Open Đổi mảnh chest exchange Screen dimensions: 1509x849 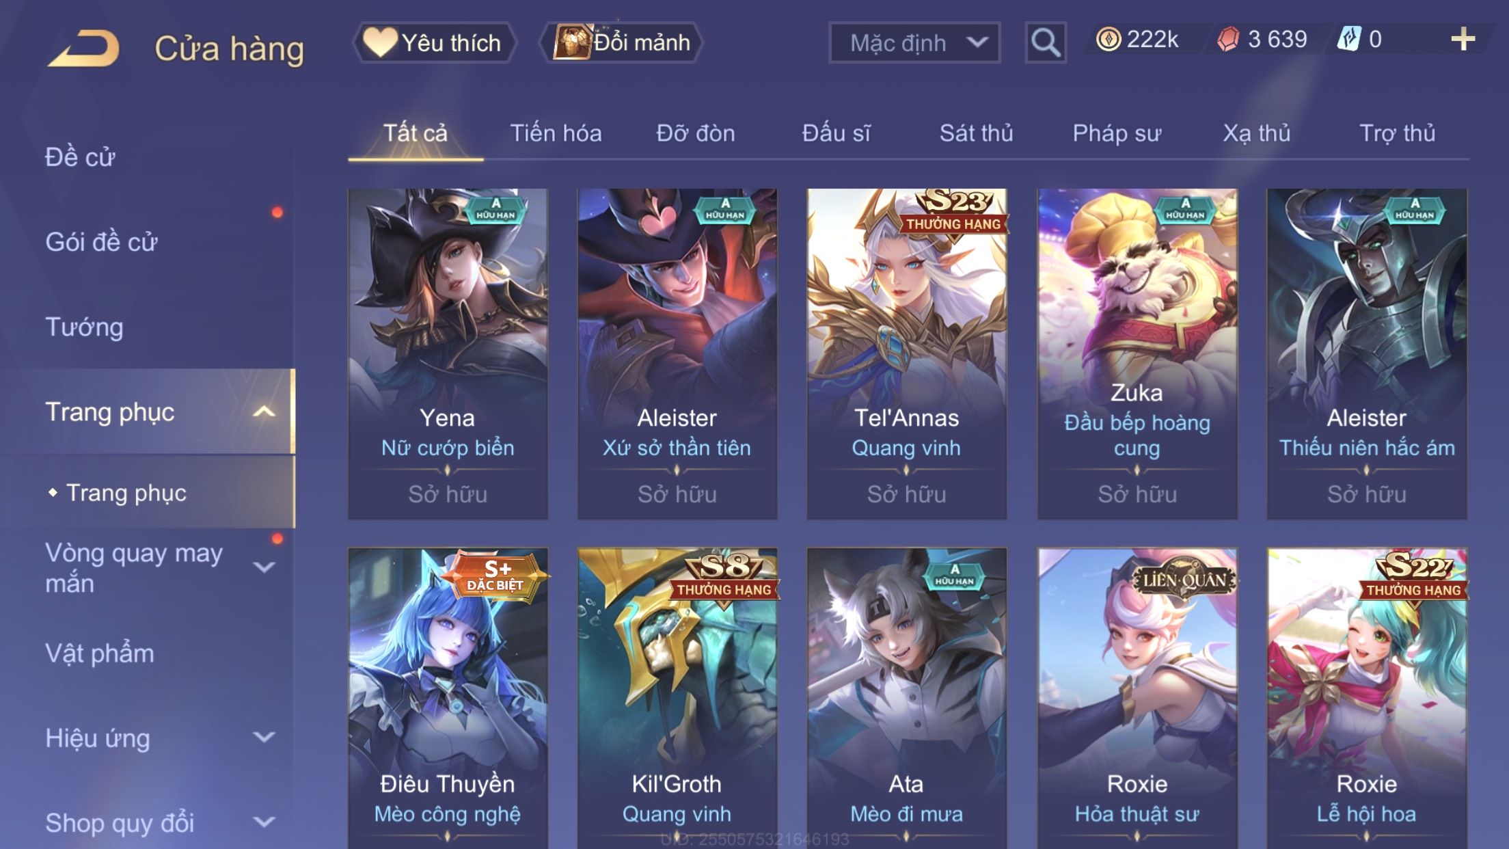point(621,42)
